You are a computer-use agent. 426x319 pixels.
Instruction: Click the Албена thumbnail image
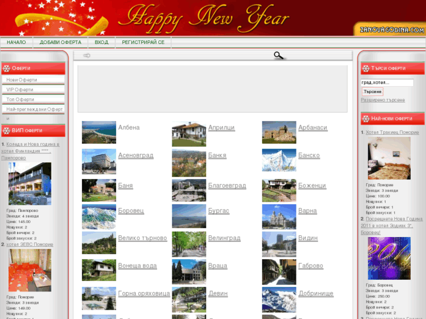[x=99, y=132]
